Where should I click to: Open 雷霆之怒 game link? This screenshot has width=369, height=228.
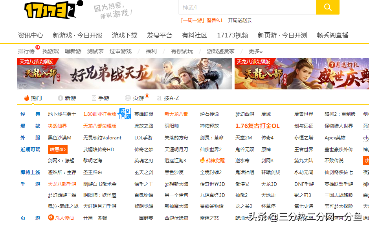pos(209,218)
